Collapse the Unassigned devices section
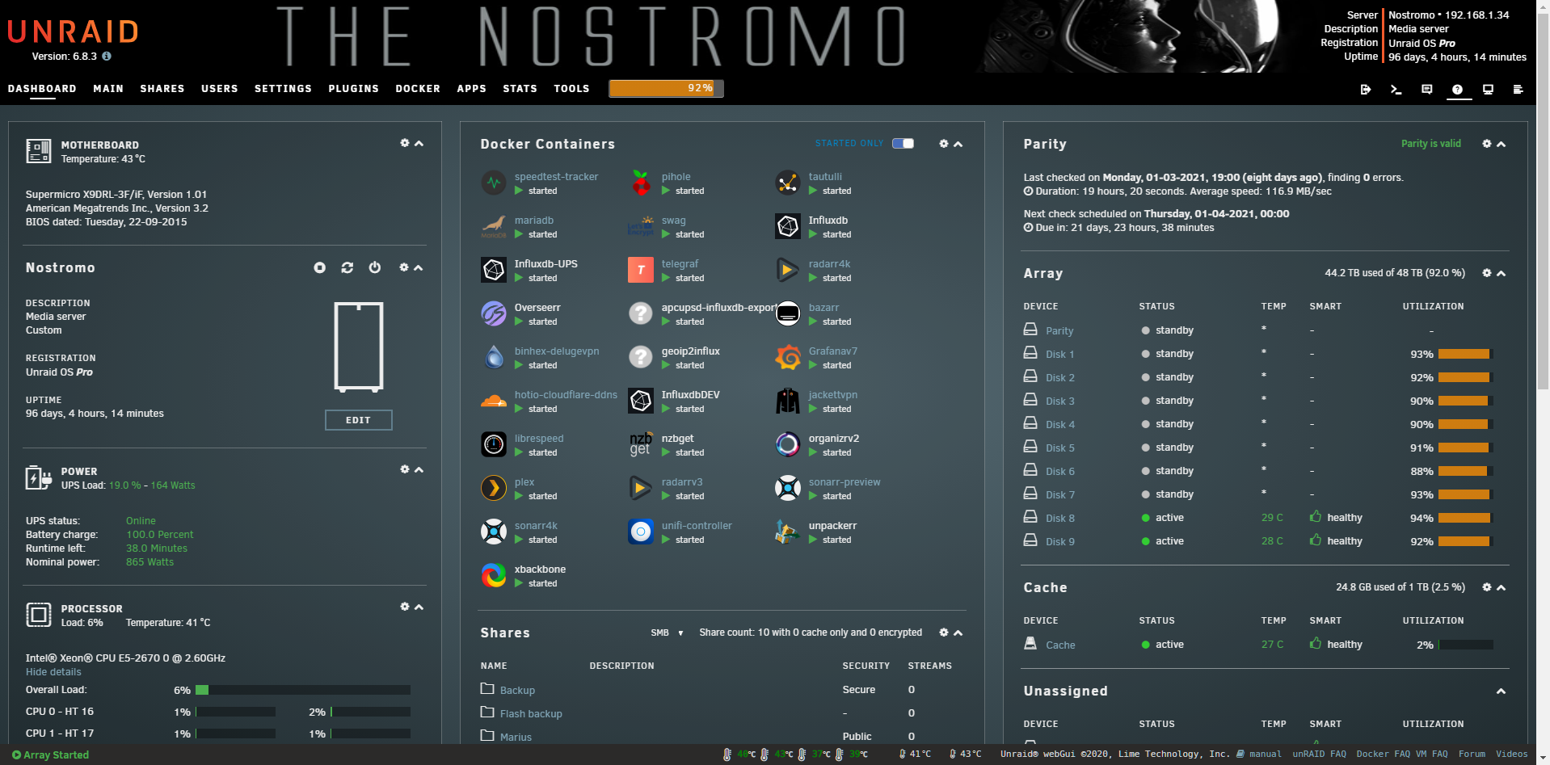 (x=1501, y=691)
